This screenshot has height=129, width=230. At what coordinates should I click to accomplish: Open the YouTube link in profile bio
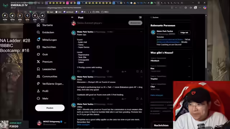[x=170, y=39]
